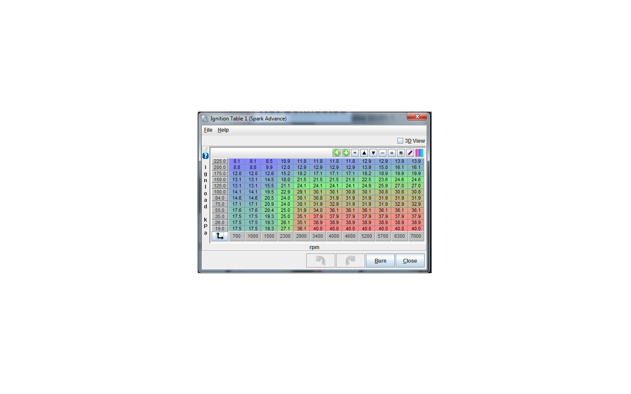This screenshot has width=631, height=394.
Task: Click the green increment arrow icon
Action: 337,153
